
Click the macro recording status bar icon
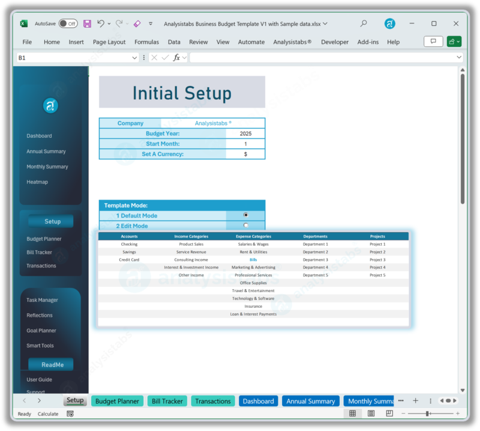pos(70,414)
